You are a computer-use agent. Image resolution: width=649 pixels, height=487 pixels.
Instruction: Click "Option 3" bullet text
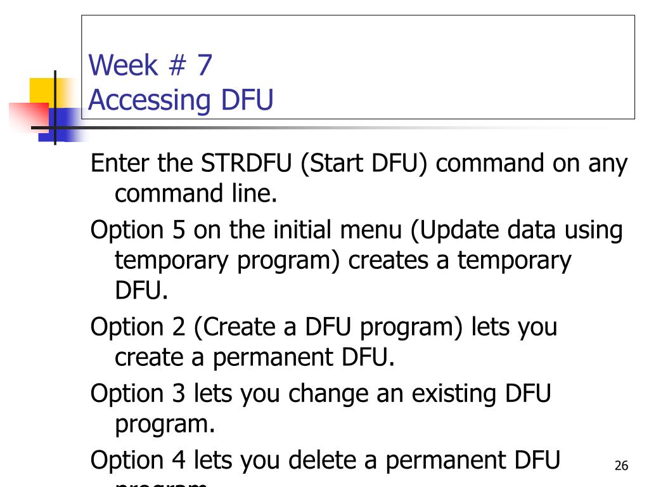click(138, 393)
